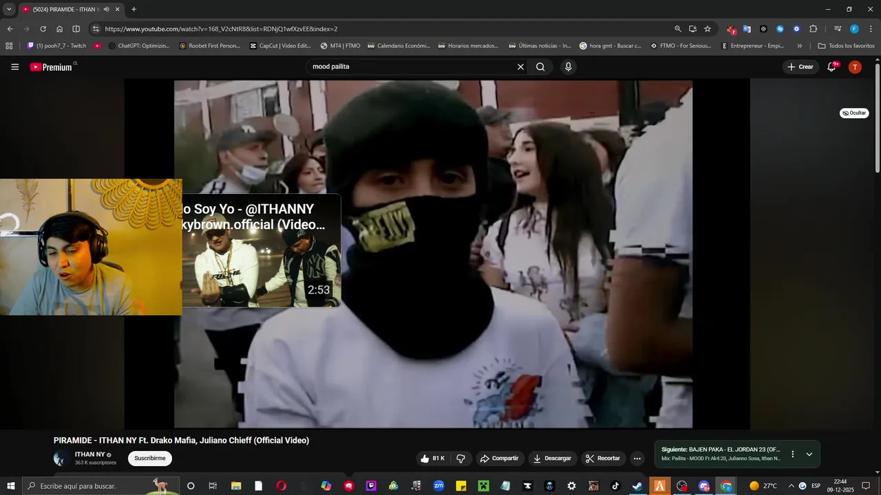881x495 pixels.
Task: Open the Roobet First Person... bookmark
Action: click(x=210, y=46)
